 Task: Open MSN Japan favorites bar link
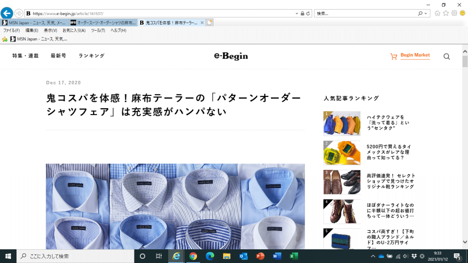(x=39, y=39)
